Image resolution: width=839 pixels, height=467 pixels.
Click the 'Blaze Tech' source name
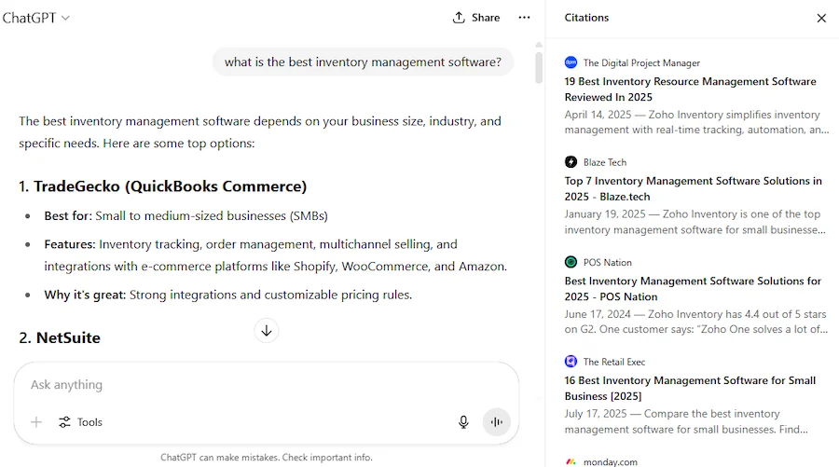[605, 162]
